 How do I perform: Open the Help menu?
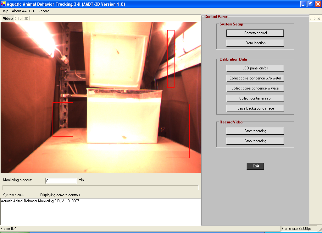[x=5, y=11]
